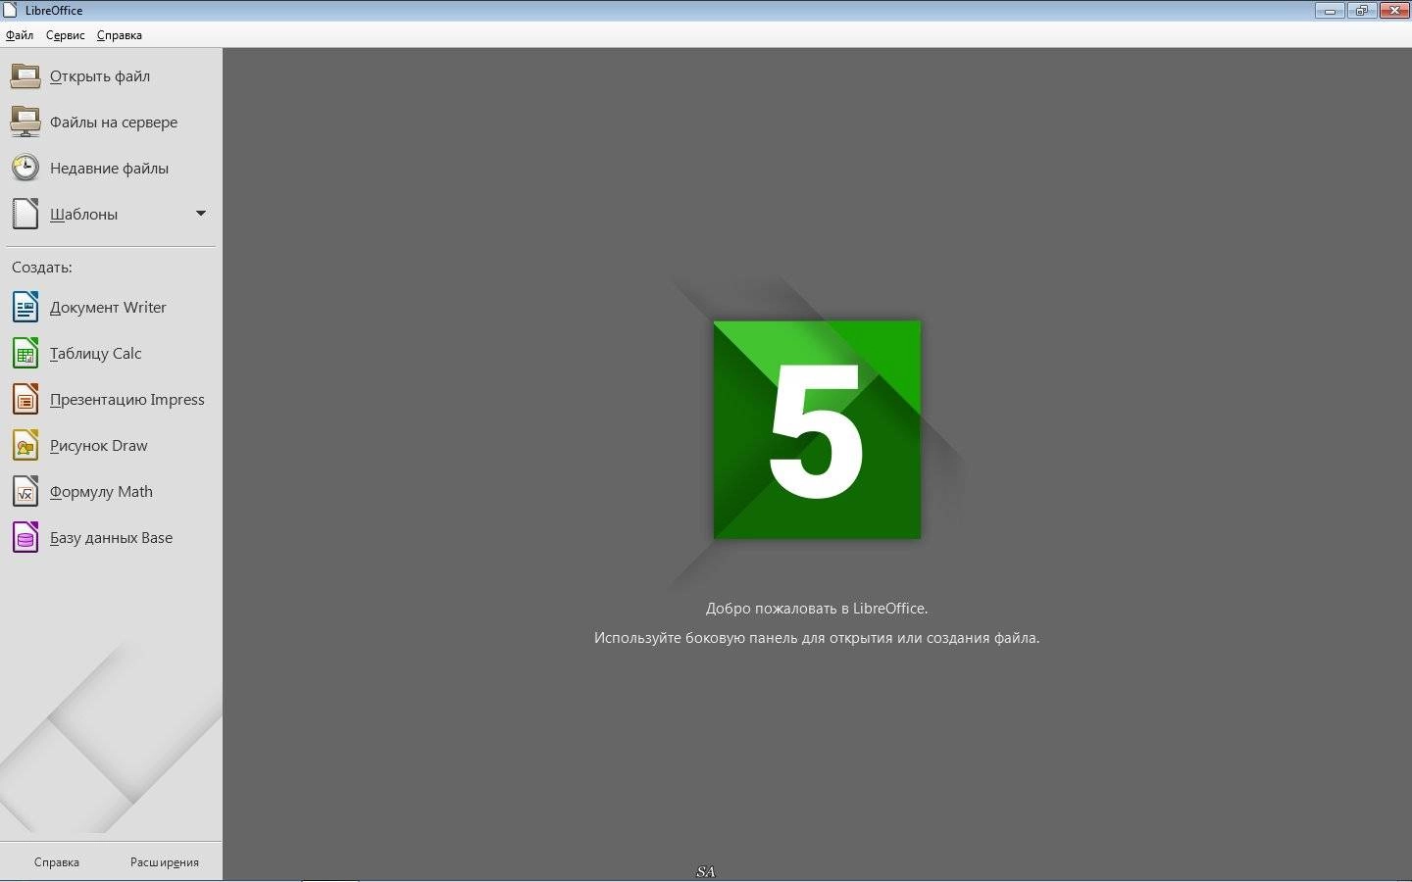Click the Open File folder icon
The height and width of the screenshot is (882, 1412).
25,75
